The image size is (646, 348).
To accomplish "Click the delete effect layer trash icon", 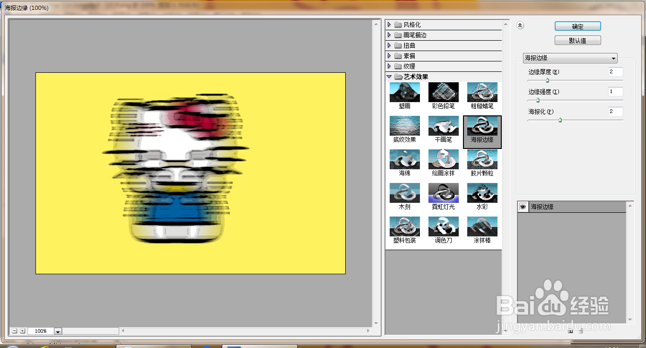I will pyautogui.click(x=581, y=331).
